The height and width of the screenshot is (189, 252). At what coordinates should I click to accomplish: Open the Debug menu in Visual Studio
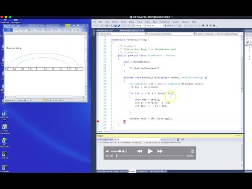131,22
